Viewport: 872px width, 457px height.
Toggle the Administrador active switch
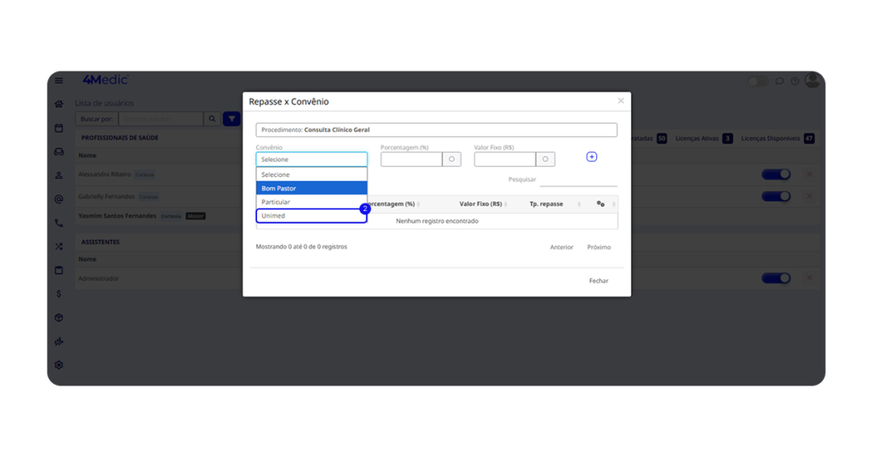776,278
